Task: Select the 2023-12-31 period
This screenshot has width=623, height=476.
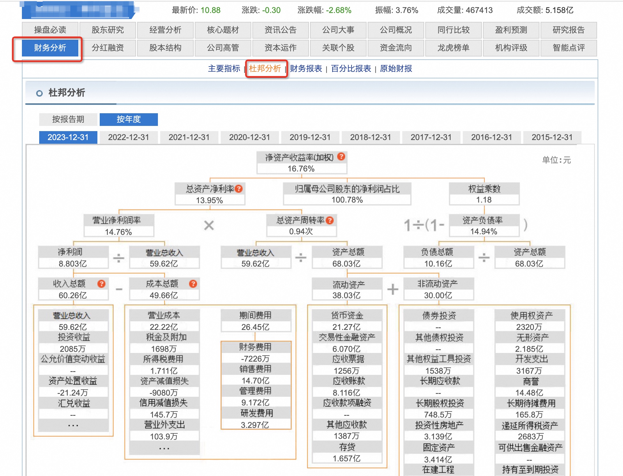Action: point(68,137)
